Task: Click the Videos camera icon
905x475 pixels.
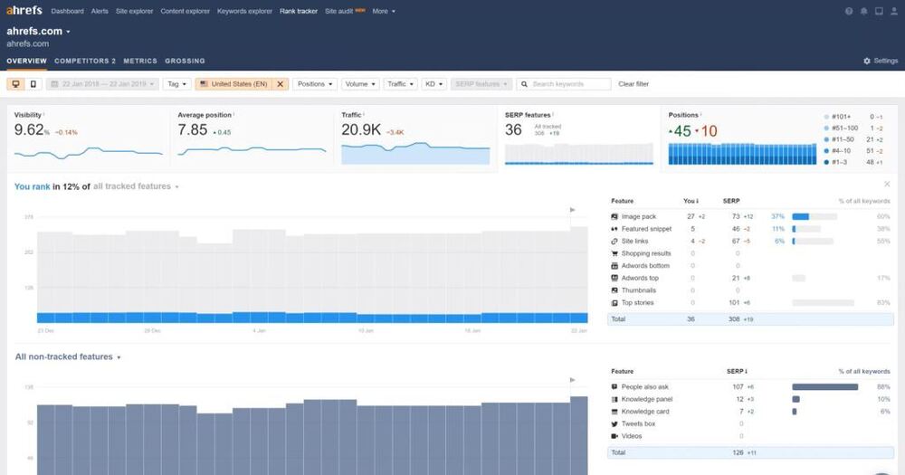Action: point(614,436)
